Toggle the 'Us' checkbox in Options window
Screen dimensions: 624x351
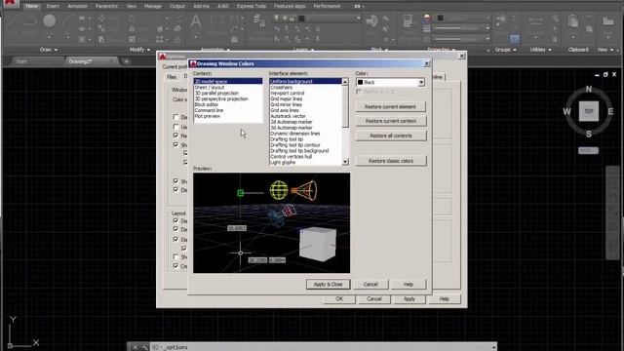pyautogui.click(x=175, y=127)
